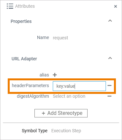Focus the headerParameters key:value field

pos(79,86)
